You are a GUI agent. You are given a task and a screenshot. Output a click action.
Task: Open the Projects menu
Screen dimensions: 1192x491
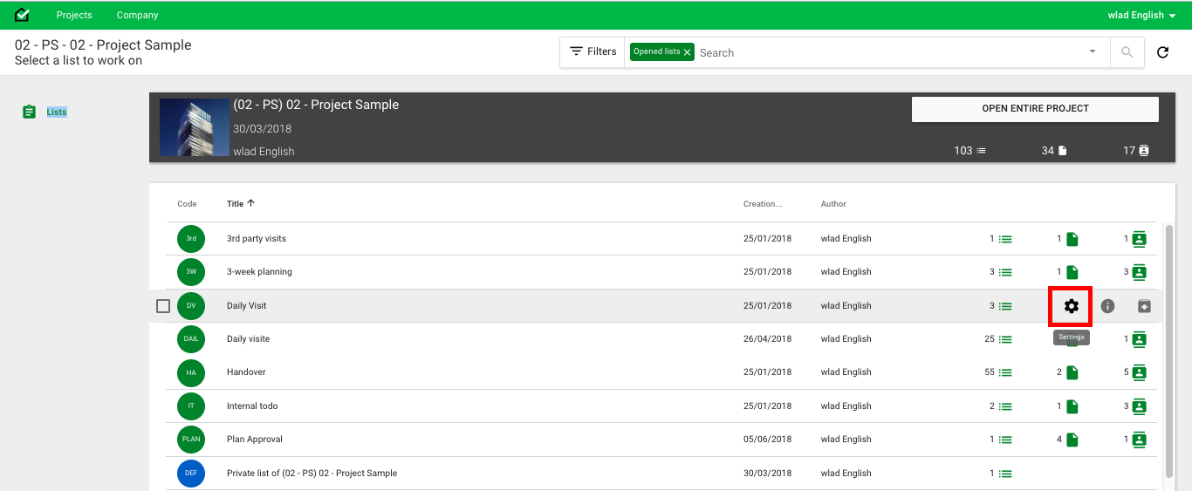tap(74, 15)
